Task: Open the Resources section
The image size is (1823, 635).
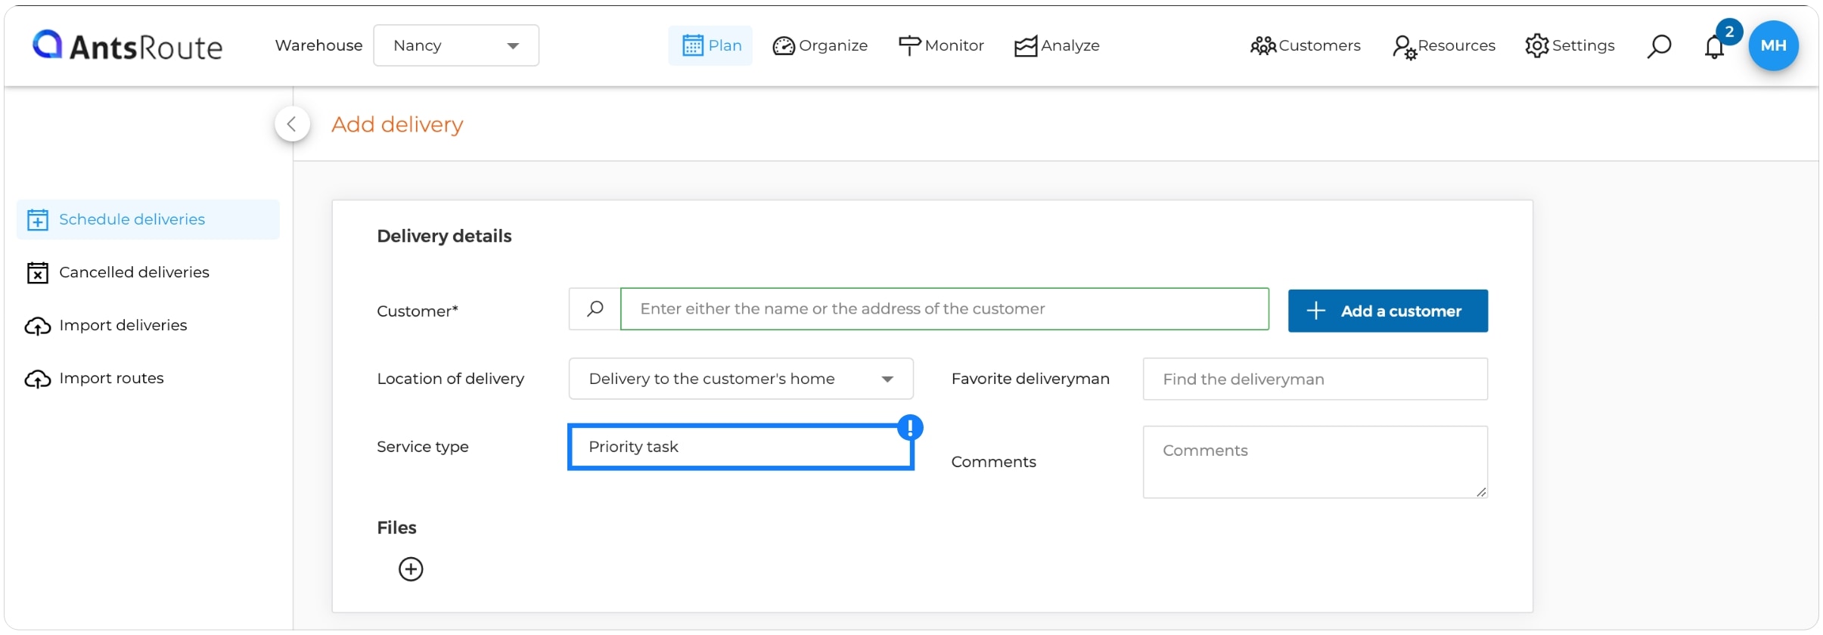Action: click(x=1443, y=45)
